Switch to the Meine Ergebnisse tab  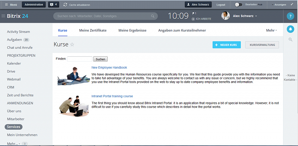click(x=133, y=31)
